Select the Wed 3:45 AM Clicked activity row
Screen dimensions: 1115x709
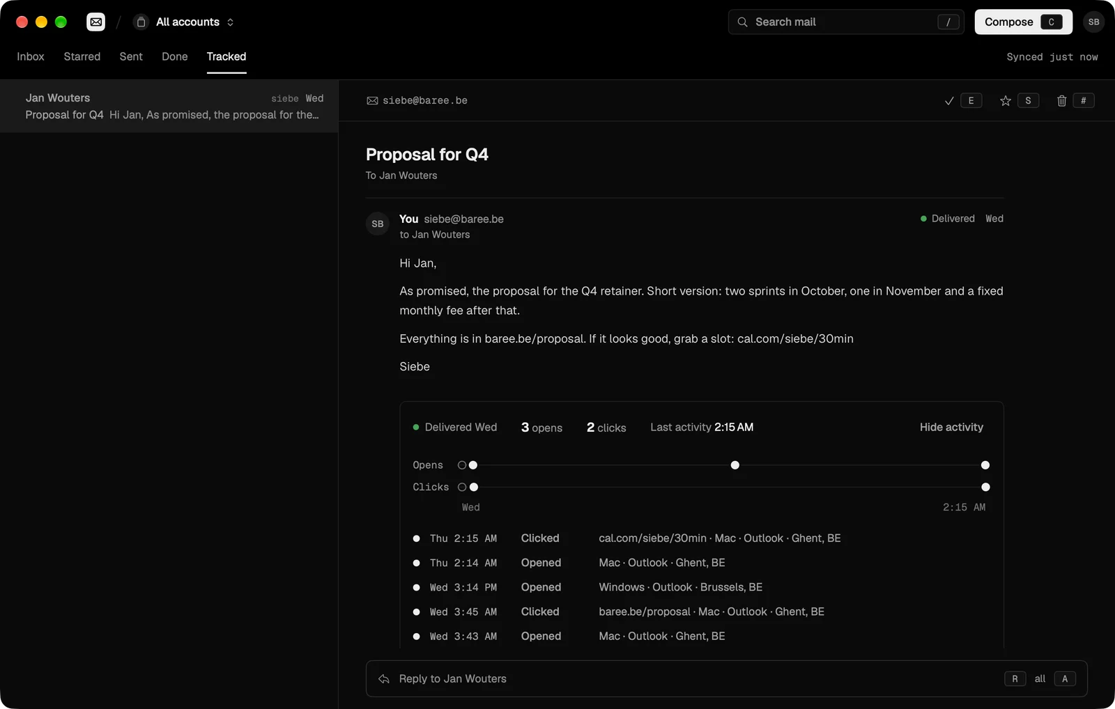click(702, 611)
